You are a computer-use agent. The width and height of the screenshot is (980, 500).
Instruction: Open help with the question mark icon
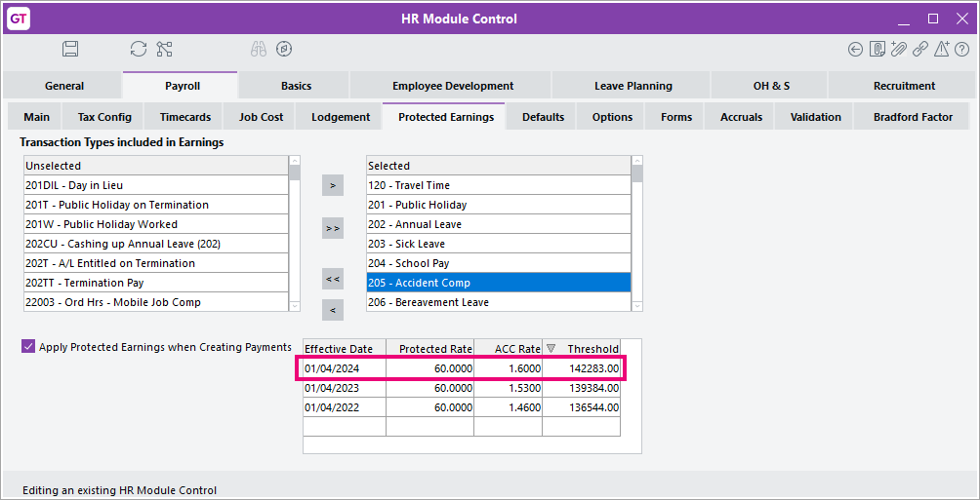[x=960, y=49]
